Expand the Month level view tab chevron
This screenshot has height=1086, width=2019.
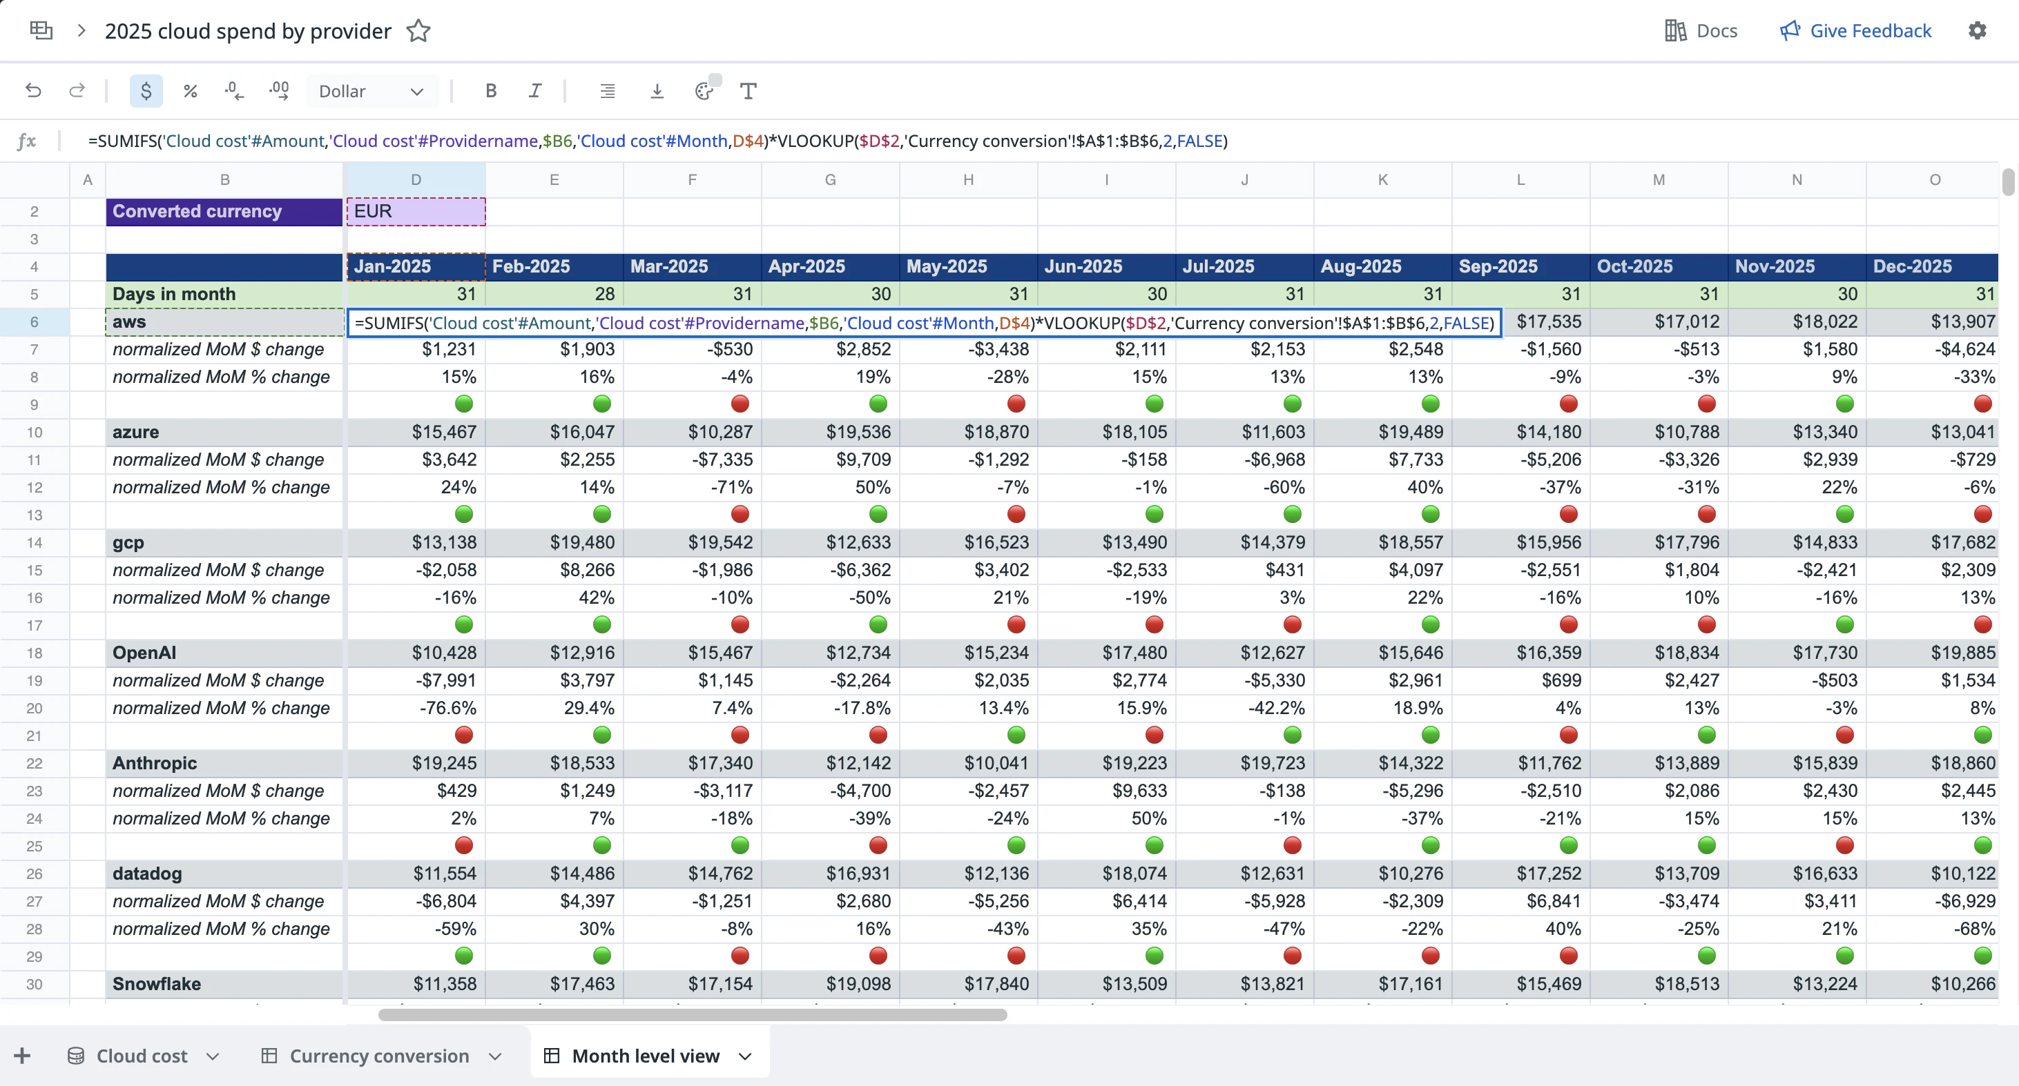(x=744, y=1056)
